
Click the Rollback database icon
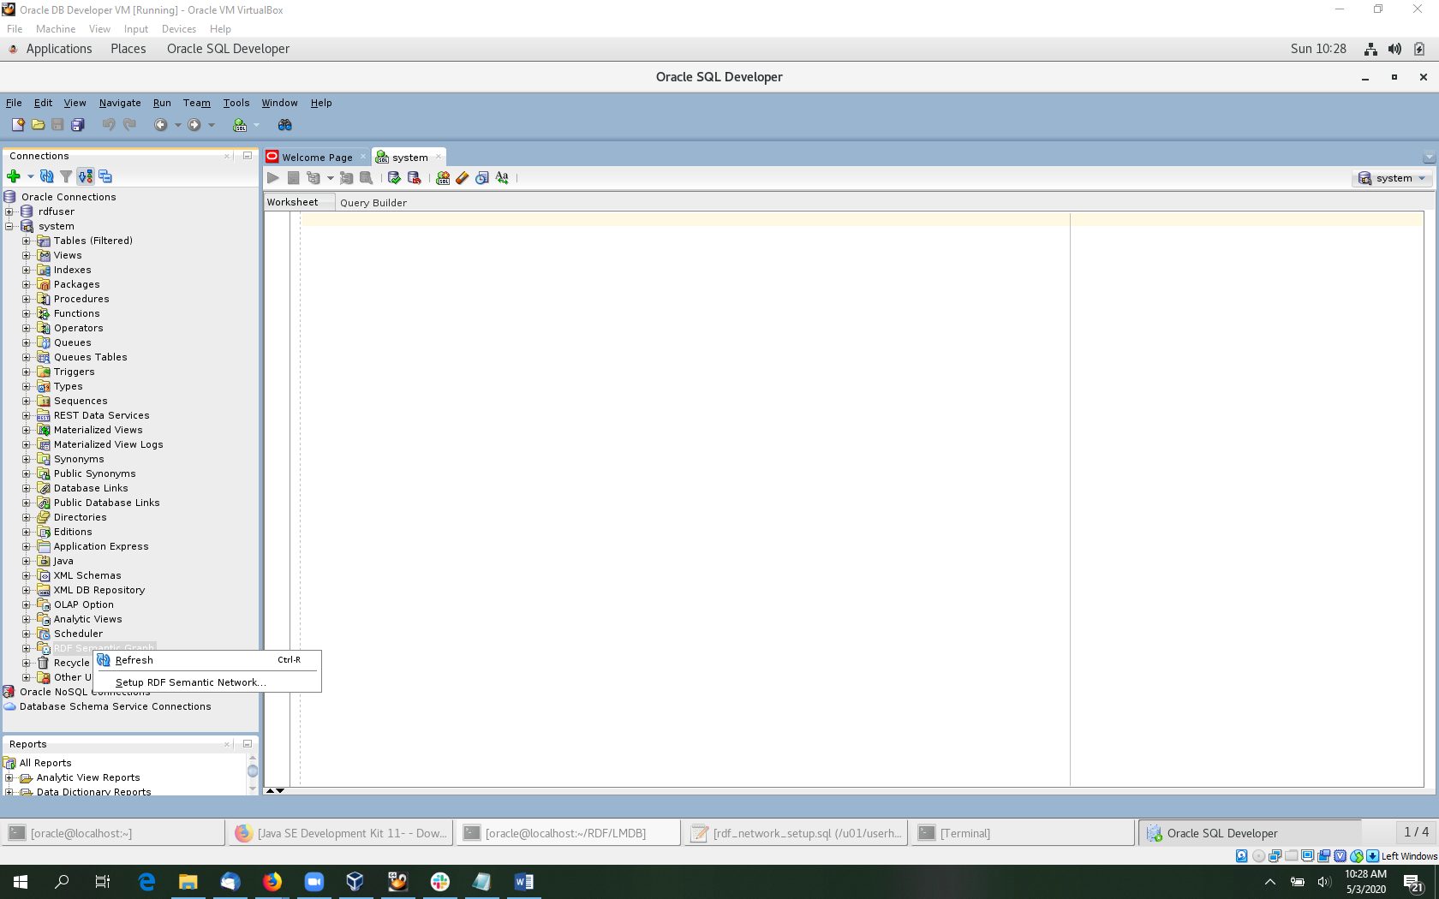click(415, 178)
